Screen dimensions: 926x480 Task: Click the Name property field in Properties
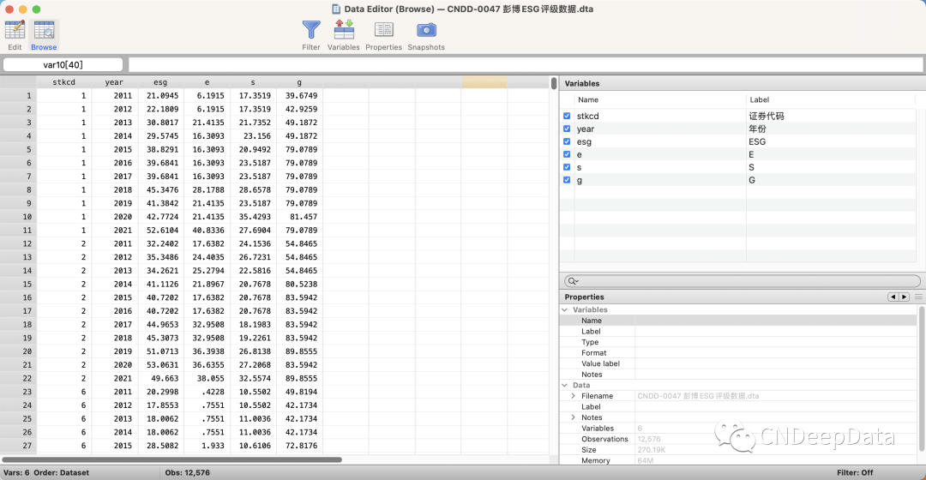point(776,321)
